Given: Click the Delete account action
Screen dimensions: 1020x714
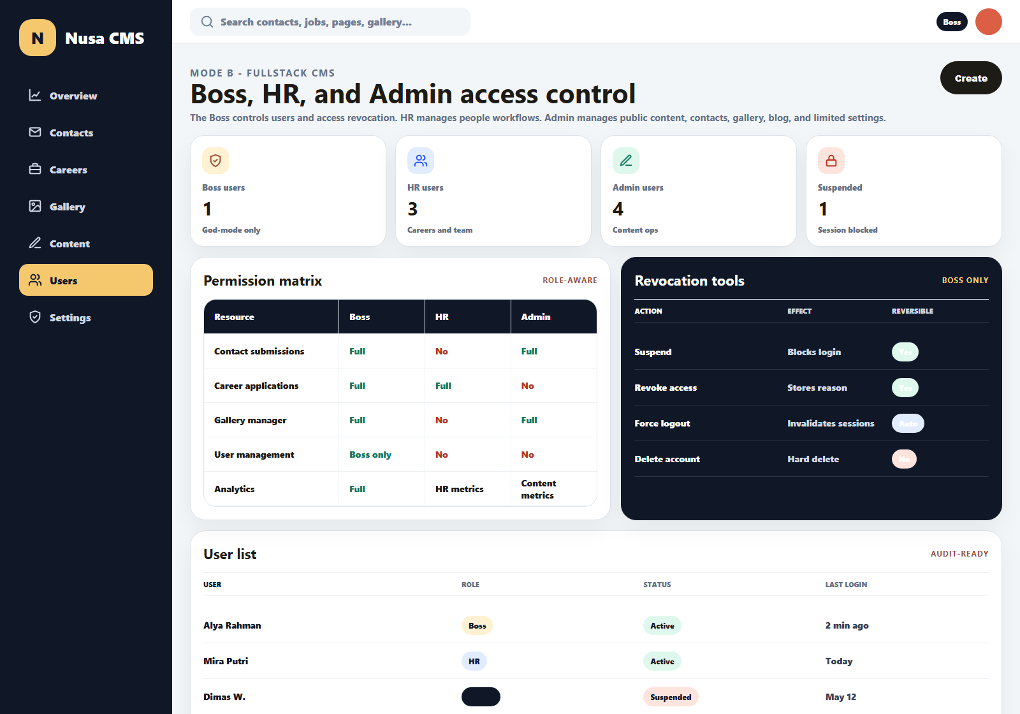Looking at the screenshot, I should pyautogui.click(x=667, y=459).
